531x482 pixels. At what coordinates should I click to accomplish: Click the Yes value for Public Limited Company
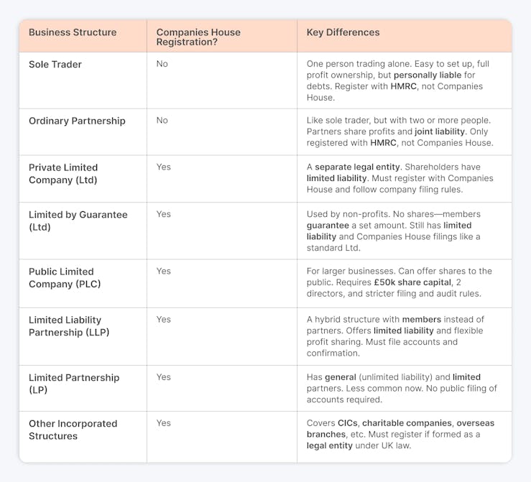[164, 271]
